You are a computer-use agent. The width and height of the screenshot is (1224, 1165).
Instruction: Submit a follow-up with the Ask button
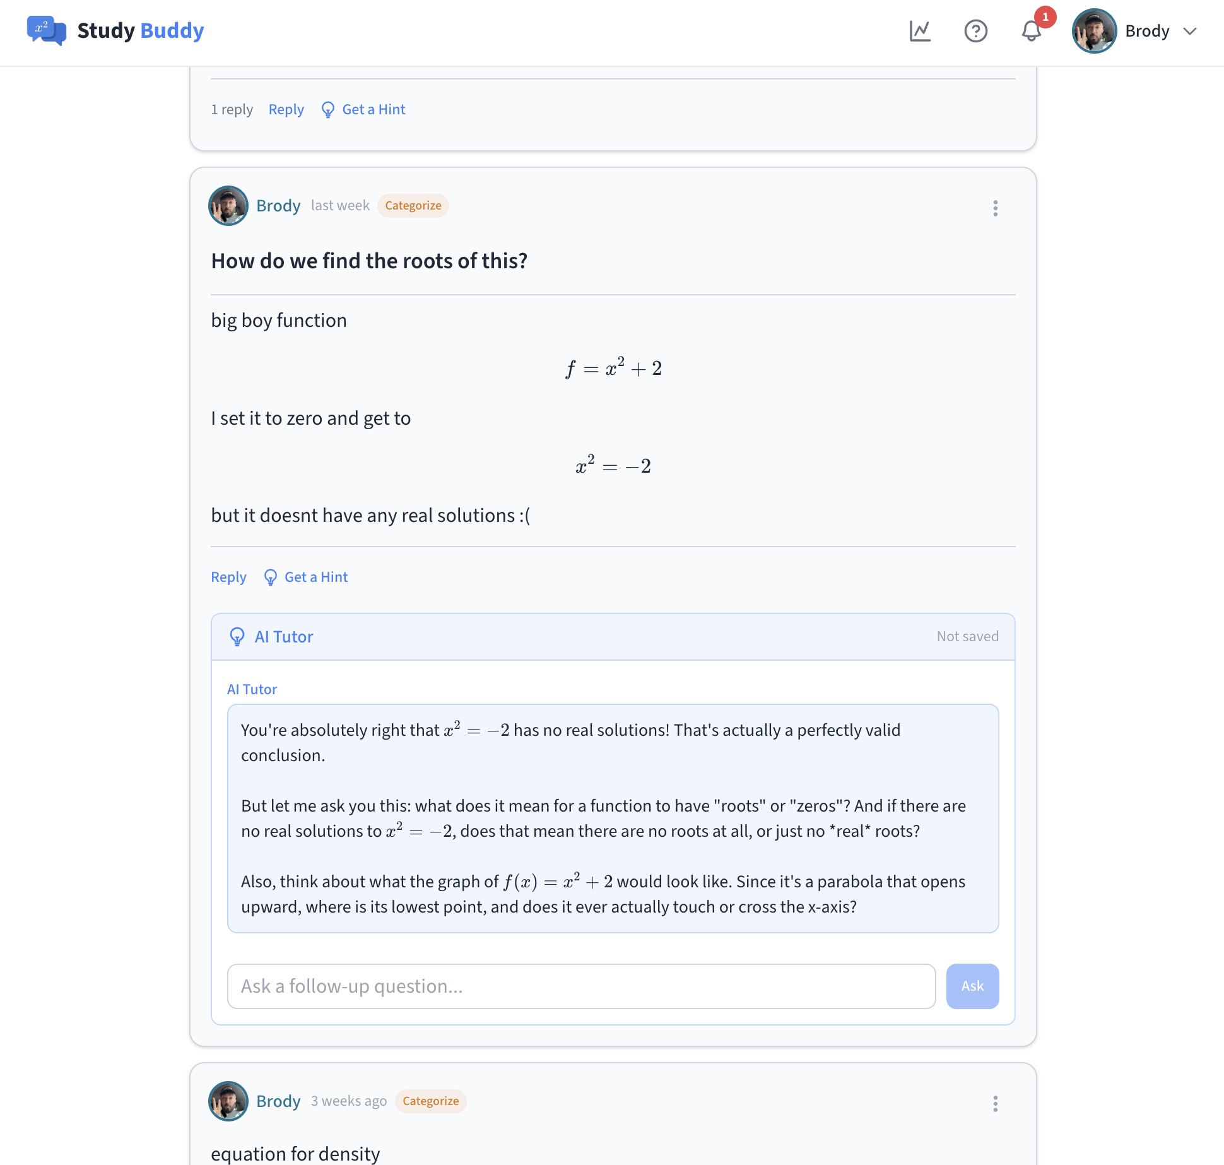coord(972,986)
